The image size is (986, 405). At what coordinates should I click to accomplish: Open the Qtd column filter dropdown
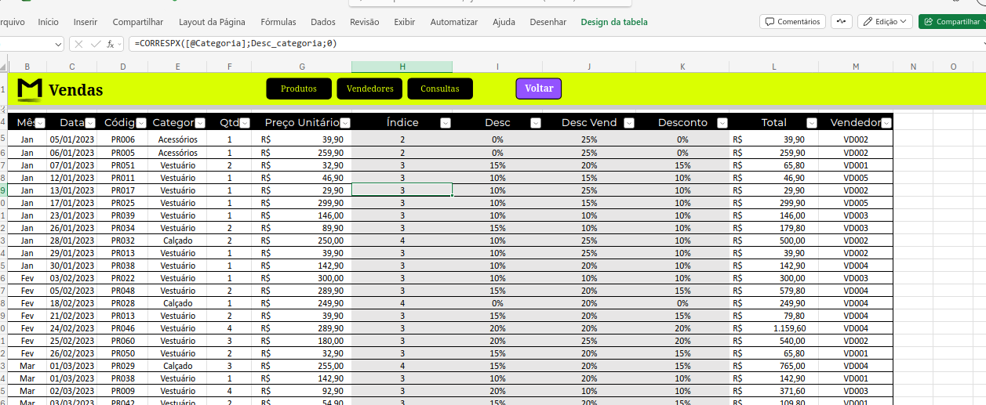click(245, 123)
